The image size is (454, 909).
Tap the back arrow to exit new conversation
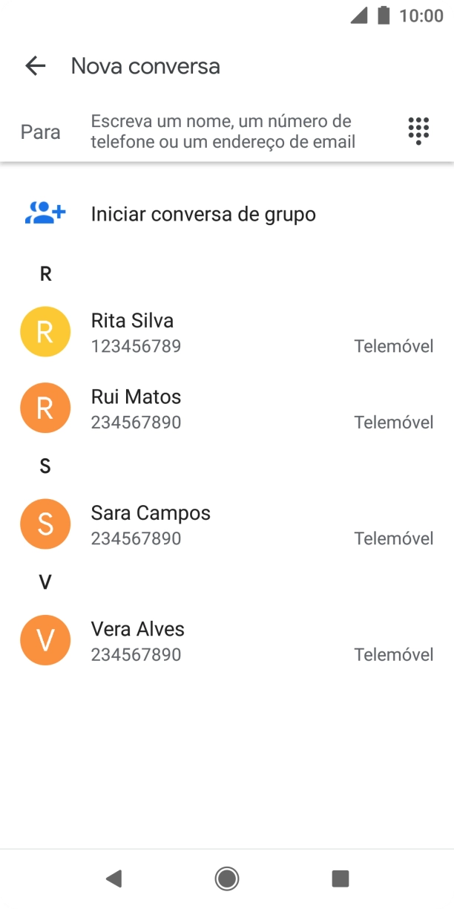34,66
